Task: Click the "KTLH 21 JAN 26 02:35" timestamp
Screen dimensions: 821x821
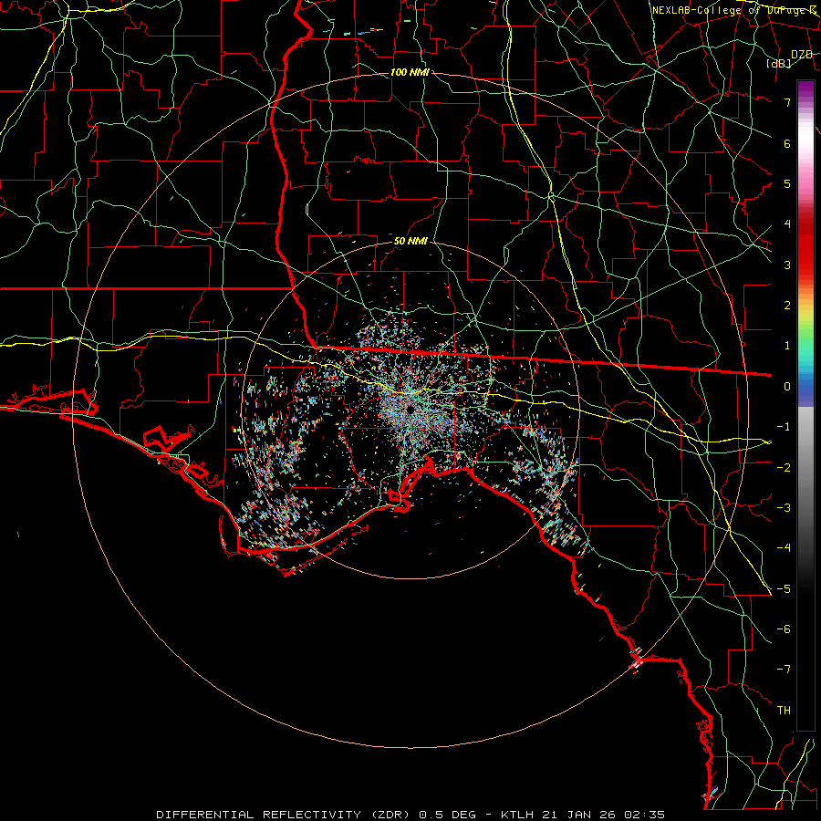Action: 583,815
